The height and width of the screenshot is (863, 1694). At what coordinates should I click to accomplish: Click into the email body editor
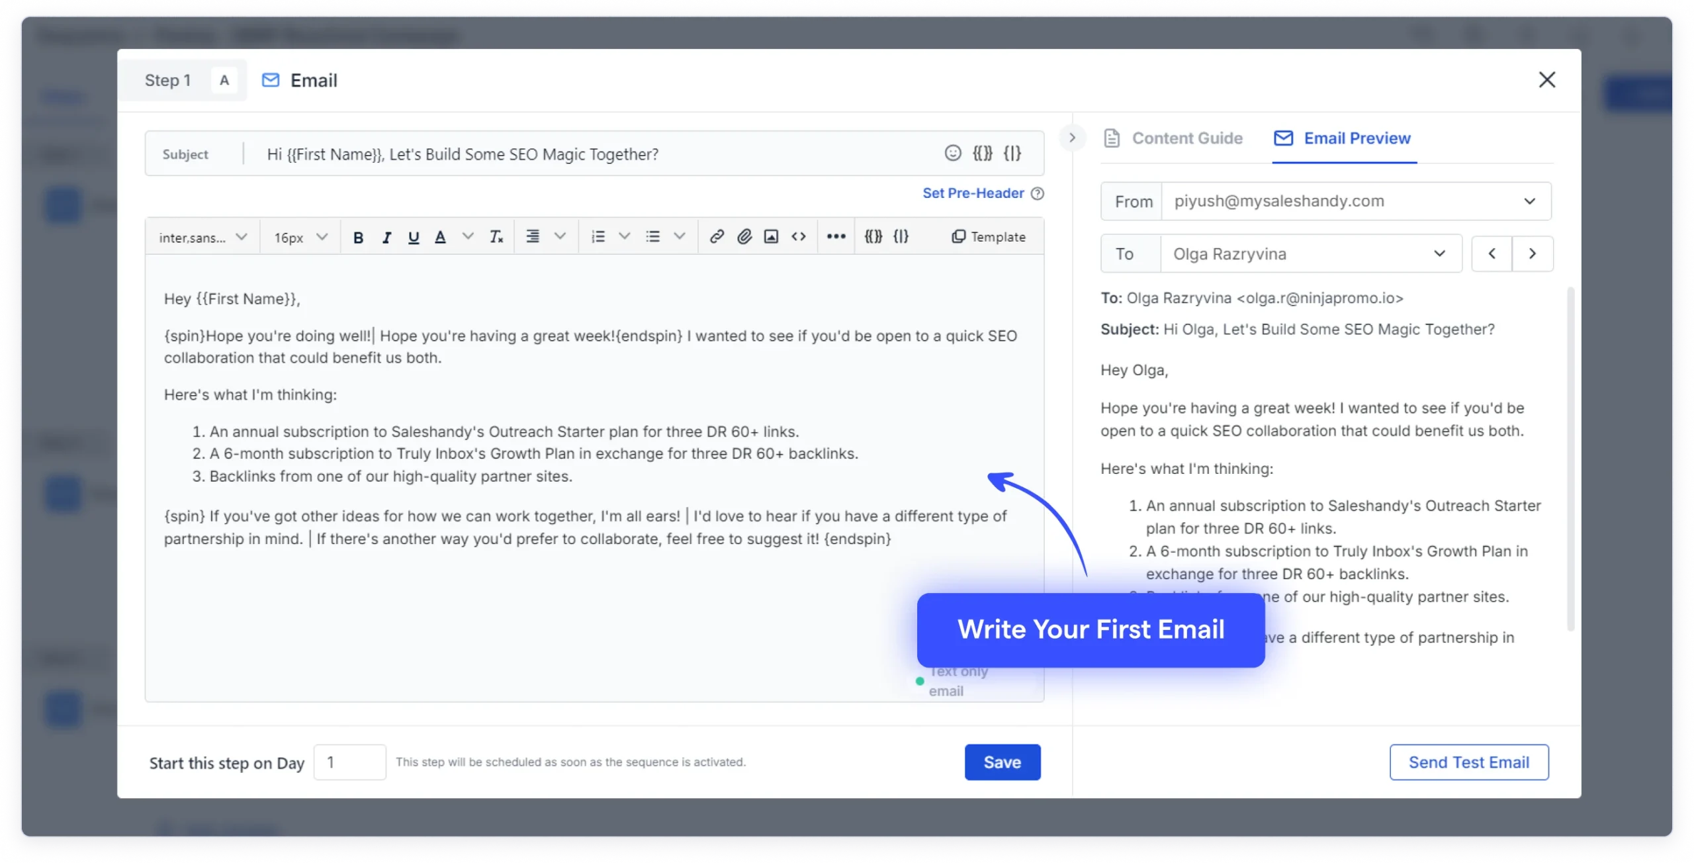[594, 478]
